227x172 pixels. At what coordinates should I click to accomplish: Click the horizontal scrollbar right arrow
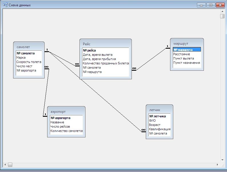[x=217, y=165]
